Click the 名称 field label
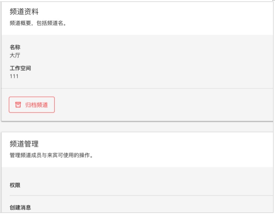This screenshot has width=275, height=215. 15,47
